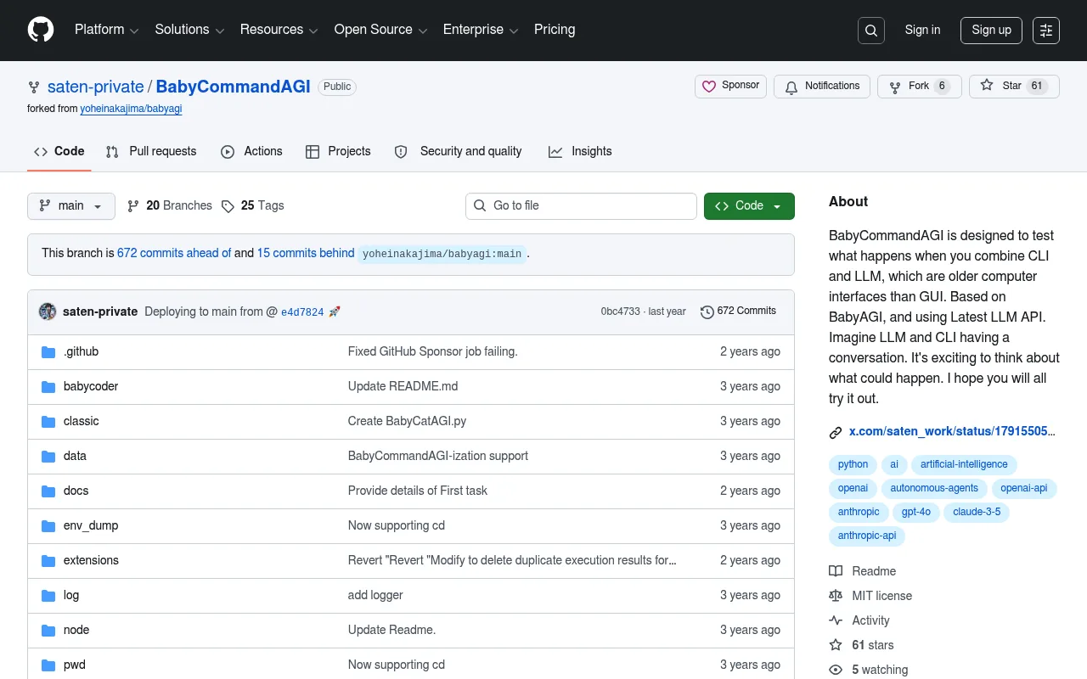Expand the Solutions menu
1087x679 pixels.
189,30
